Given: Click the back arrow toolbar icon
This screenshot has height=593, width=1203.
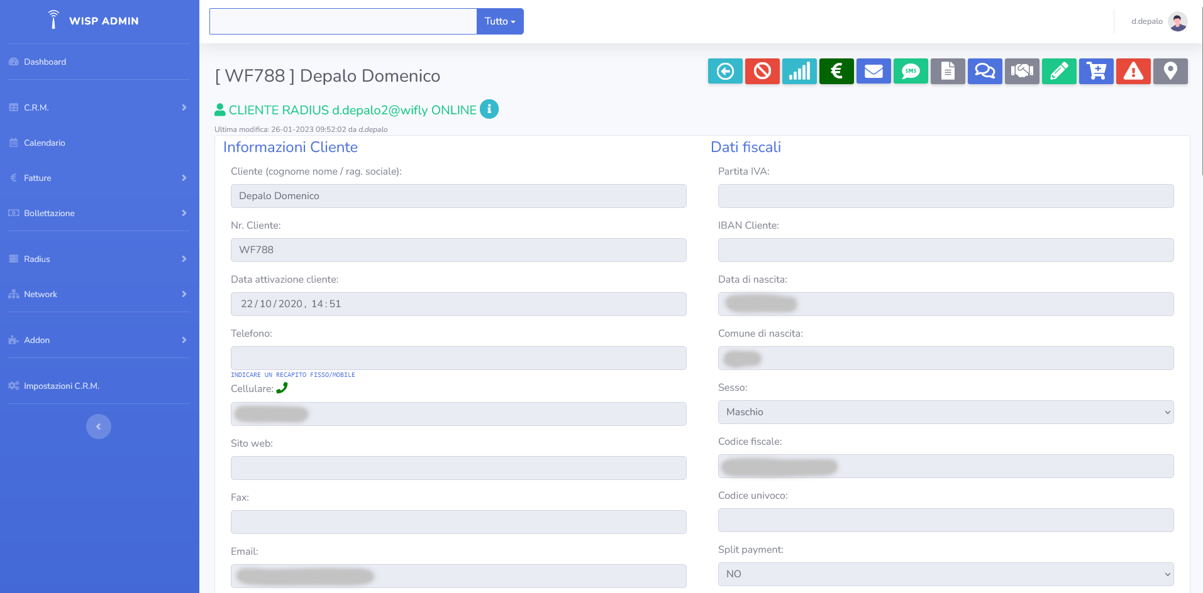Looking at the screenshot, I should (725, 72).
